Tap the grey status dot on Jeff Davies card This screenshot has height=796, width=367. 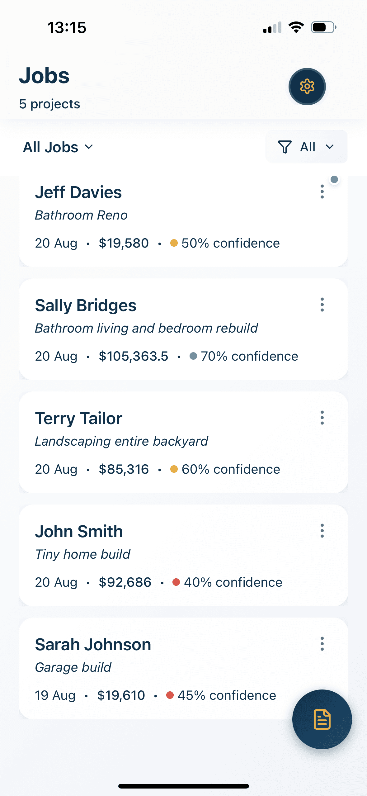point(334,179)
